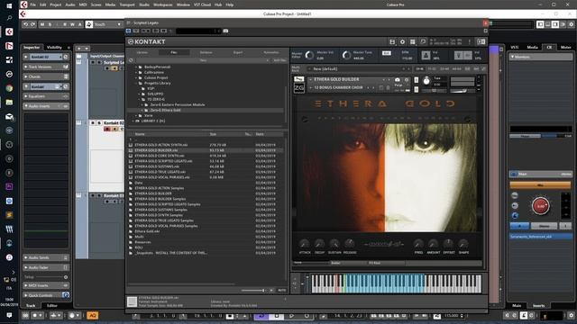Toggle Equalizers bypass in Inspector
This screenshot has width=577, height=324.
[65, 96]
